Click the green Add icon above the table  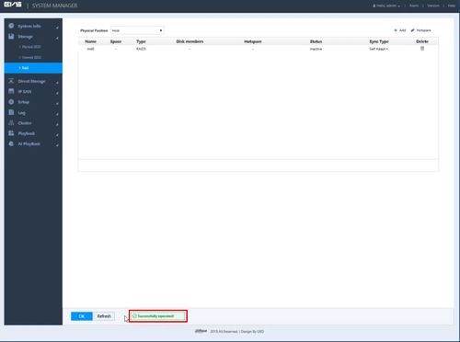tap(396, 30)
